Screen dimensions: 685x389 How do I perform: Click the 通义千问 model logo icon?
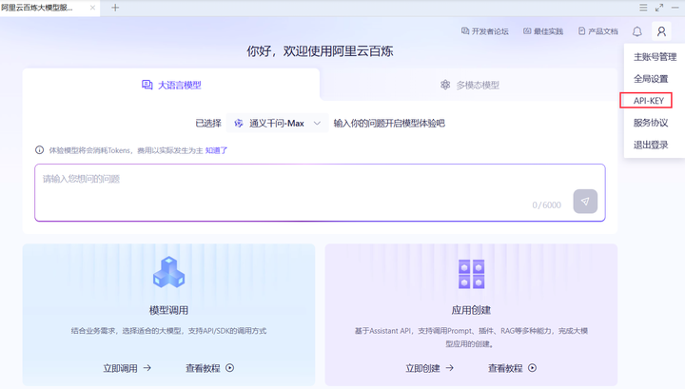tap(239, 124)
